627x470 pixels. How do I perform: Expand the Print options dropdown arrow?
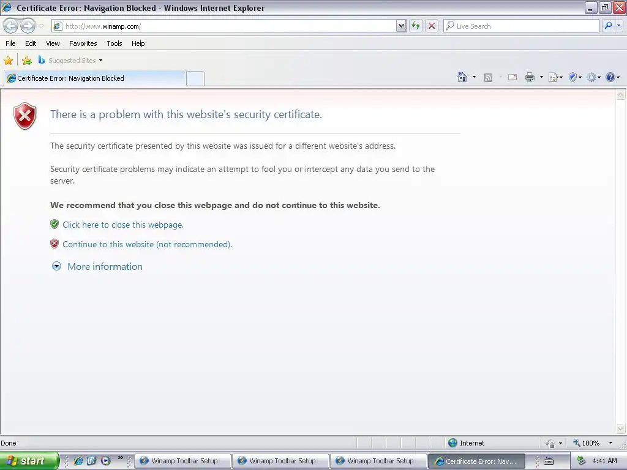541,77
